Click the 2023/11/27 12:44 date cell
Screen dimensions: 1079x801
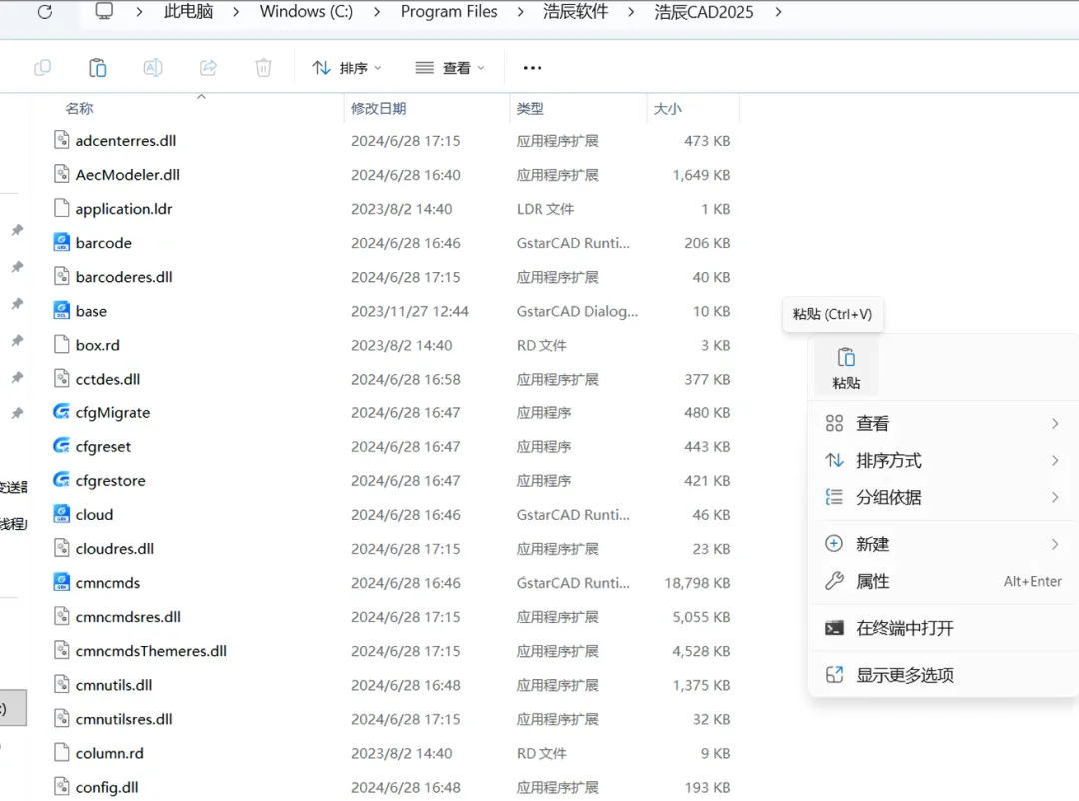click(x=410, y=311)
